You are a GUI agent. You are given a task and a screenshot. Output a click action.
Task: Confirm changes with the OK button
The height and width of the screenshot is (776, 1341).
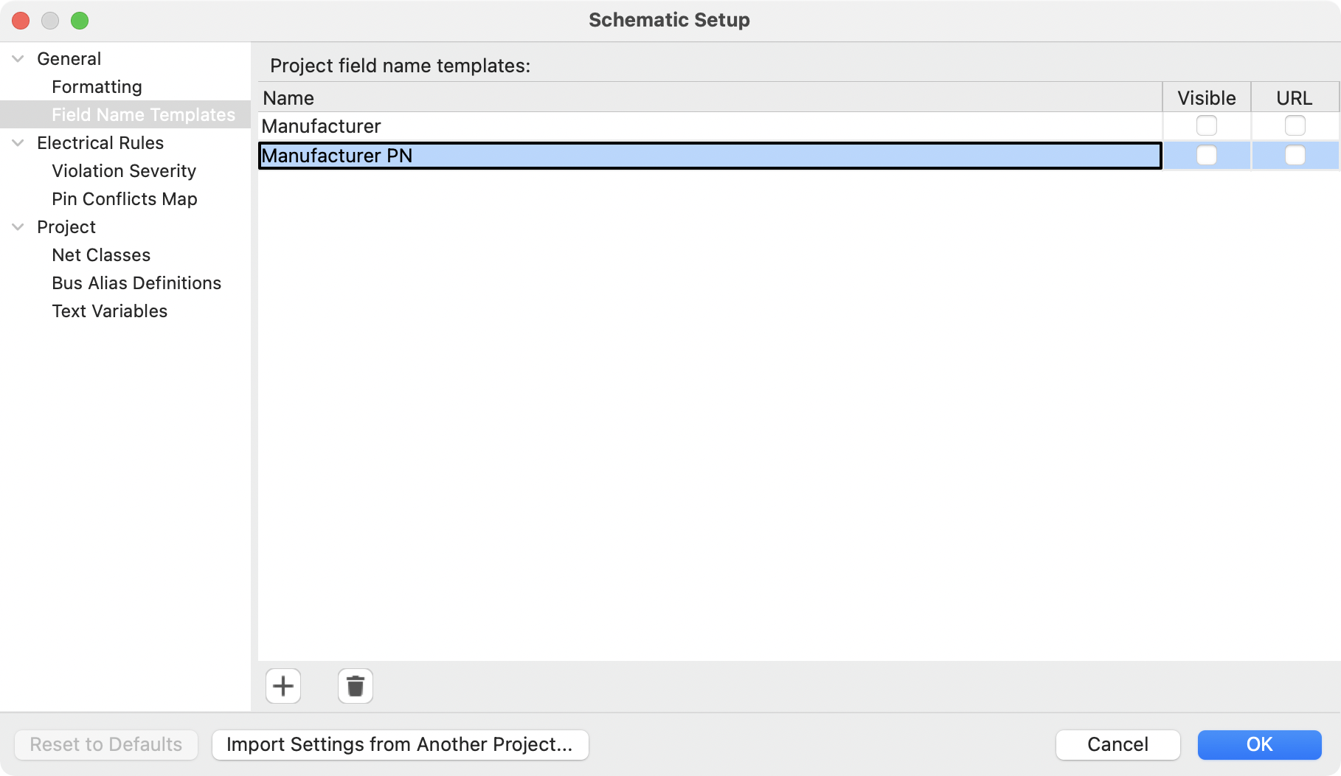click(x=1259, y=744)
